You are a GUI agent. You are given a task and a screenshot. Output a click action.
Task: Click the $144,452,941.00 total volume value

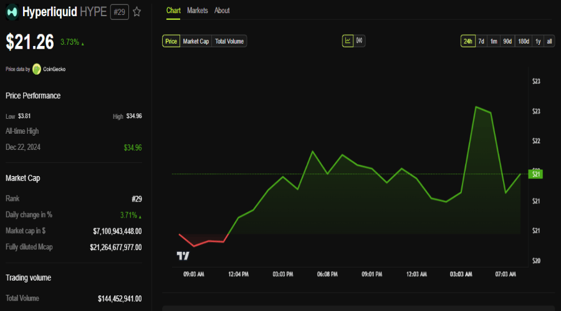pos(120,299)
